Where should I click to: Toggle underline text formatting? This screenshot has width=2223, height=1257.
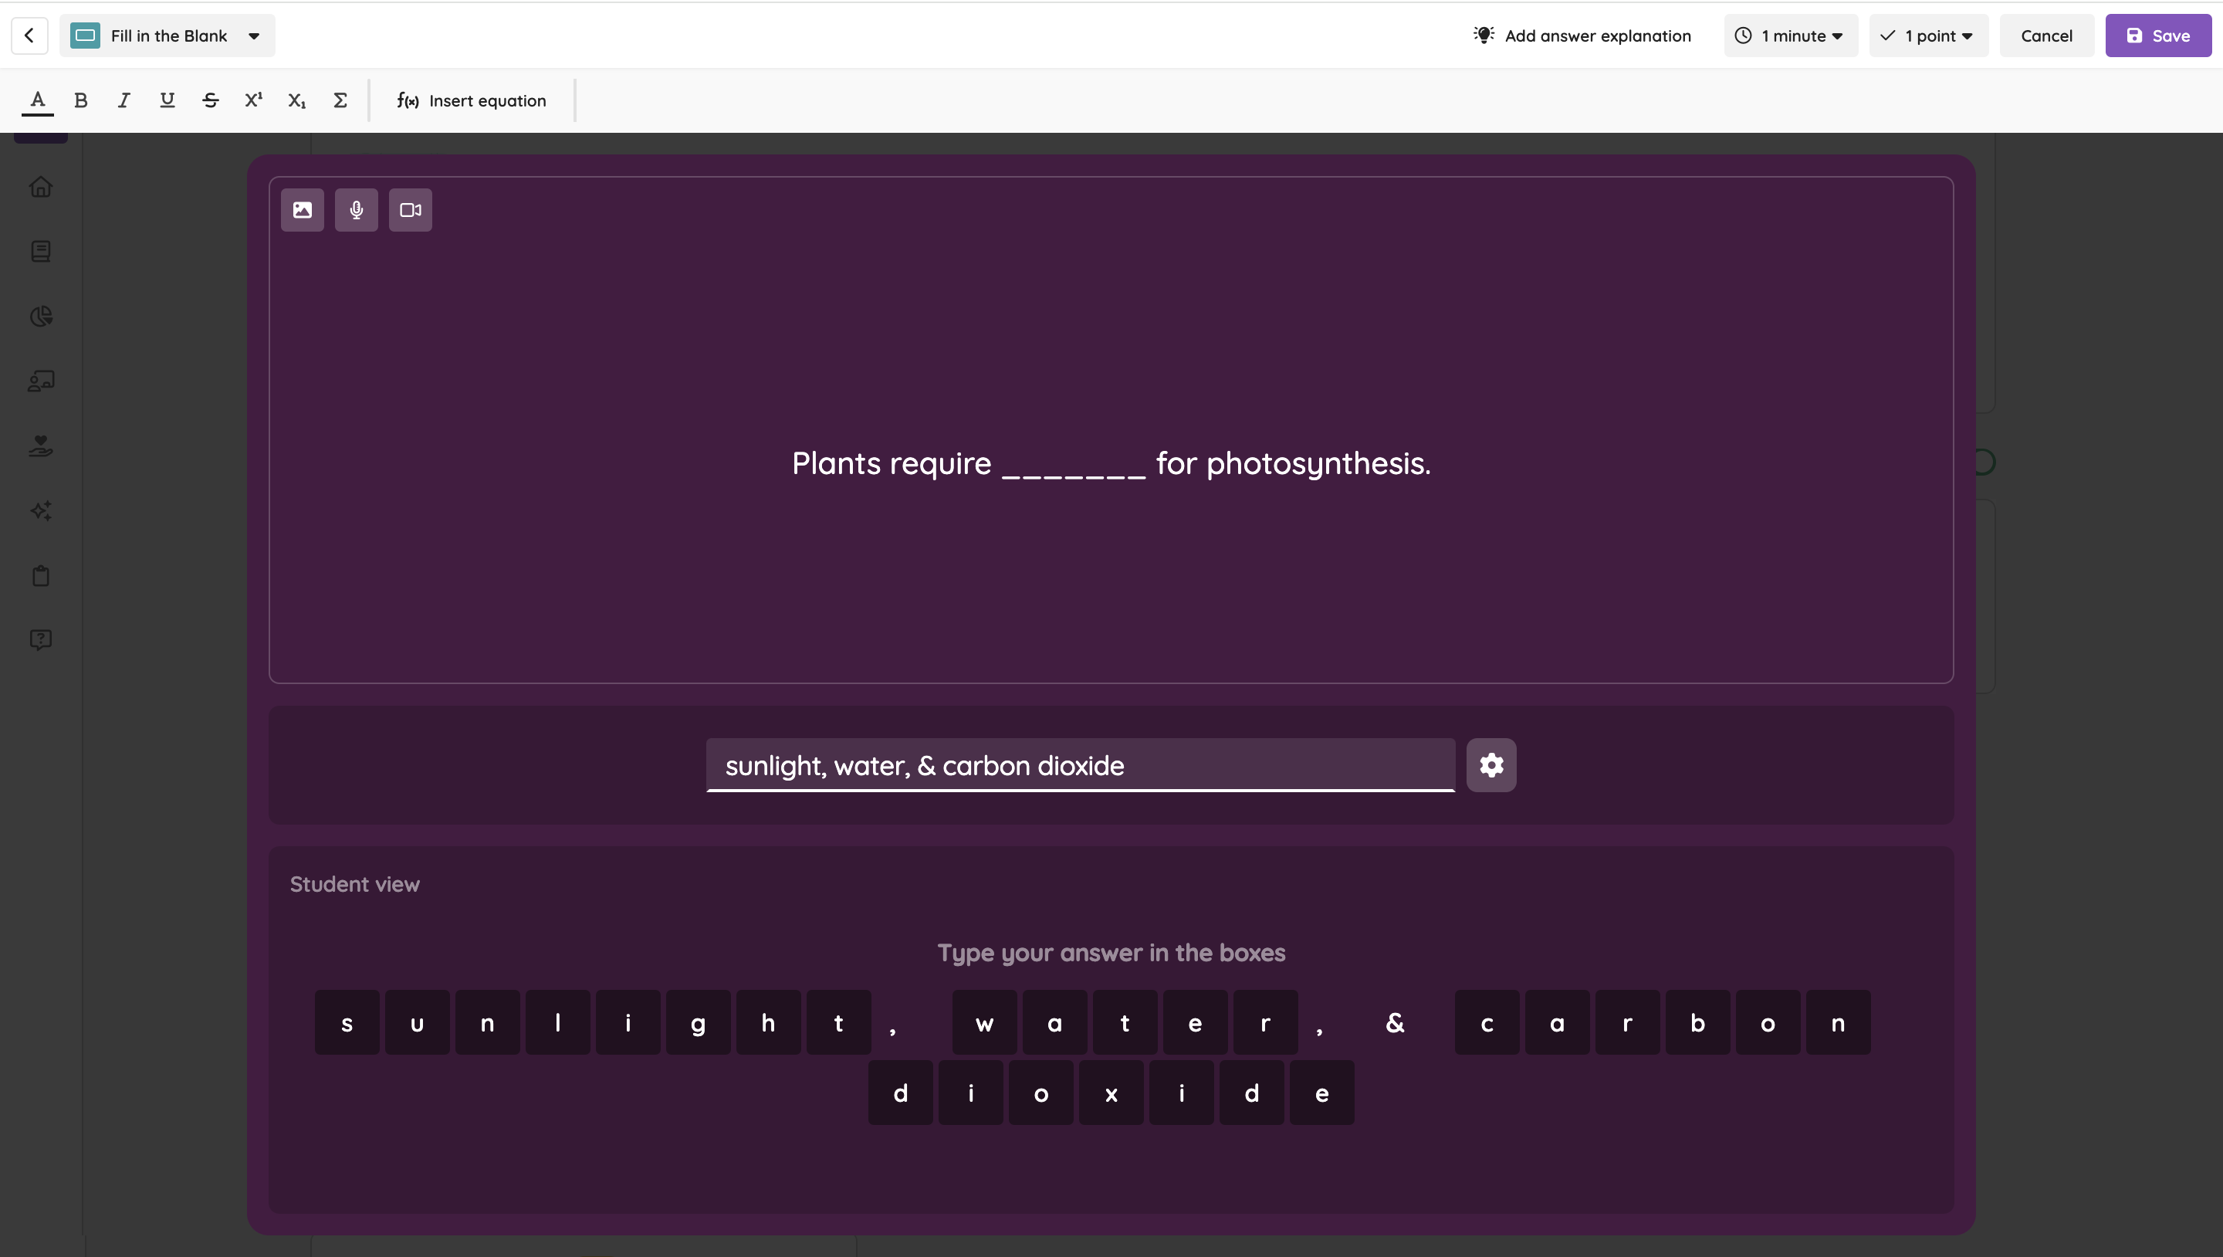tap(167, 100)
